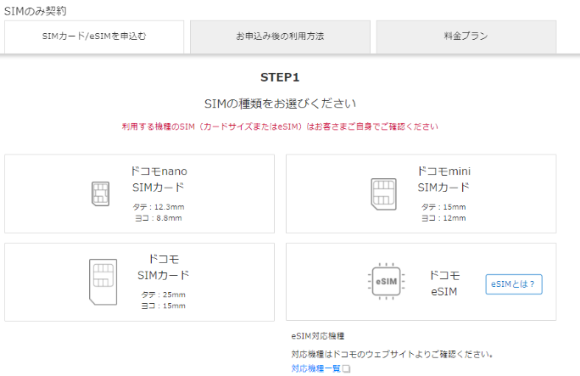Click the standard SIM card icon

(x=103, y=282)
